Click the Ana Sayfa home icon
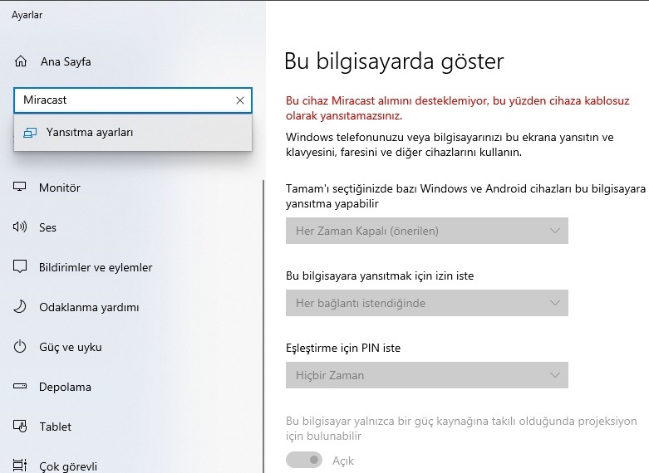This screenshot has width=649, height=473. 21,61
